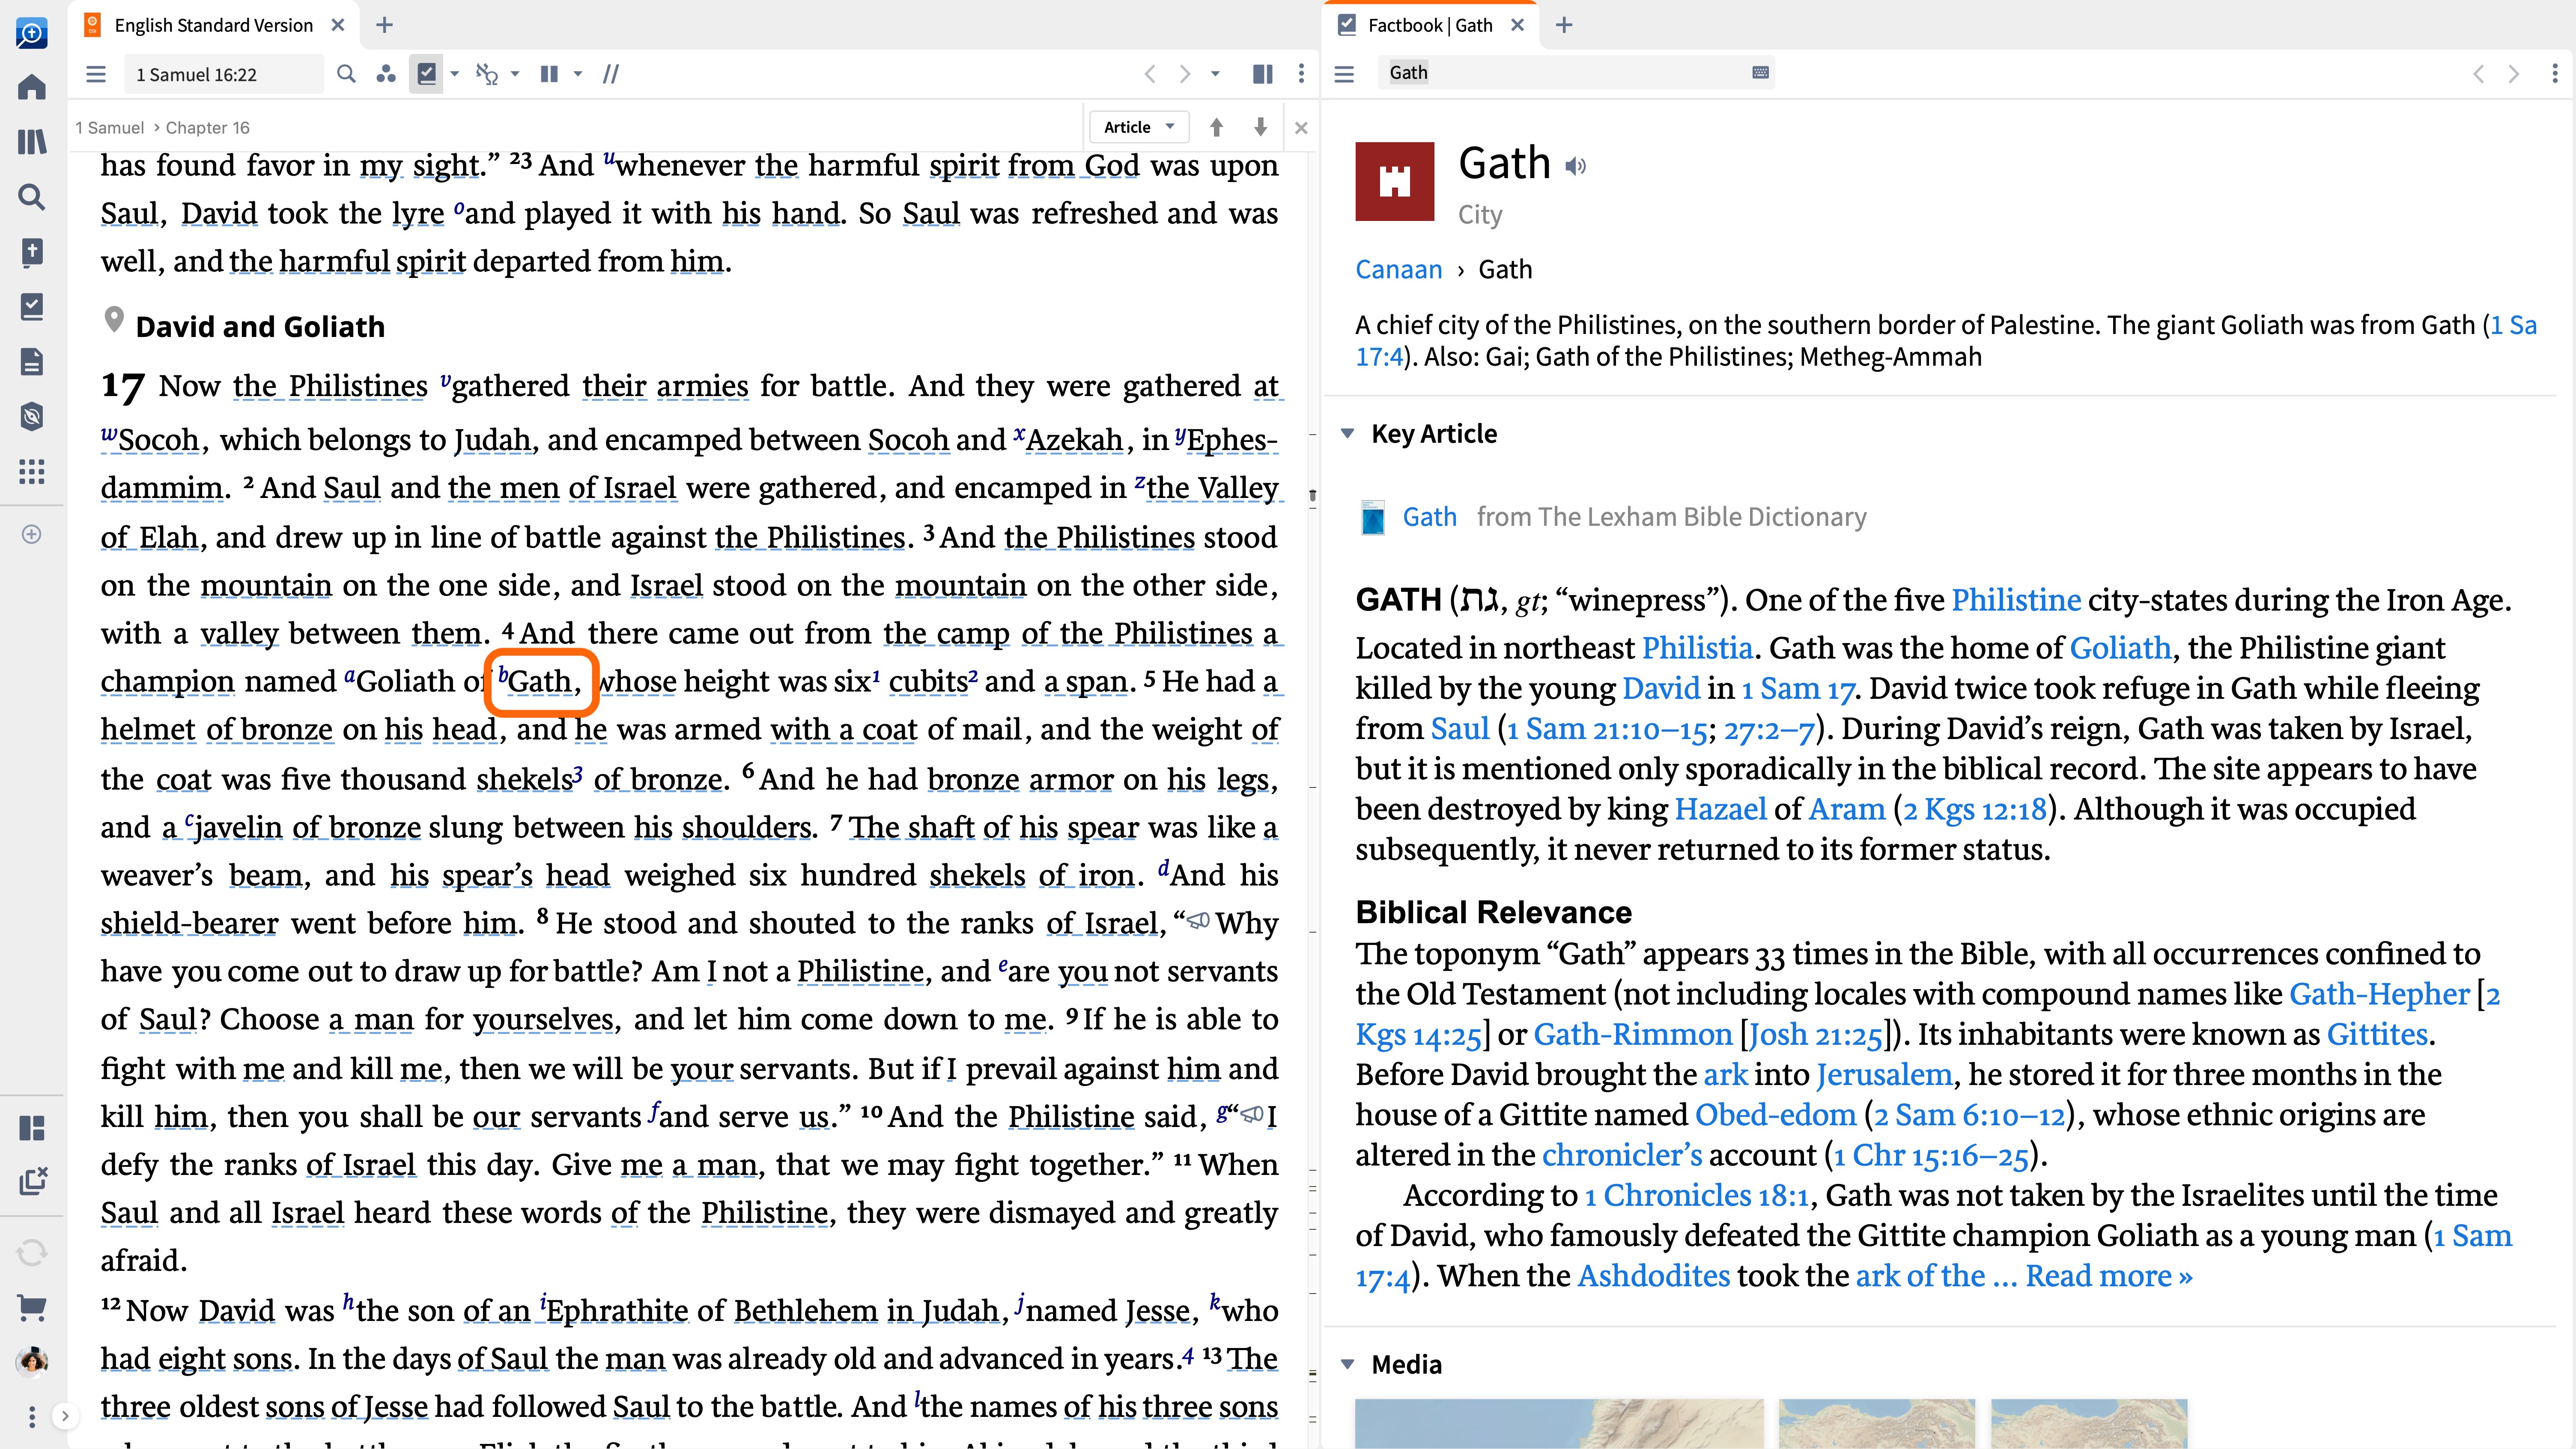
Task: Add a new tab beside Factbook
Action: tap(1565, 25)
